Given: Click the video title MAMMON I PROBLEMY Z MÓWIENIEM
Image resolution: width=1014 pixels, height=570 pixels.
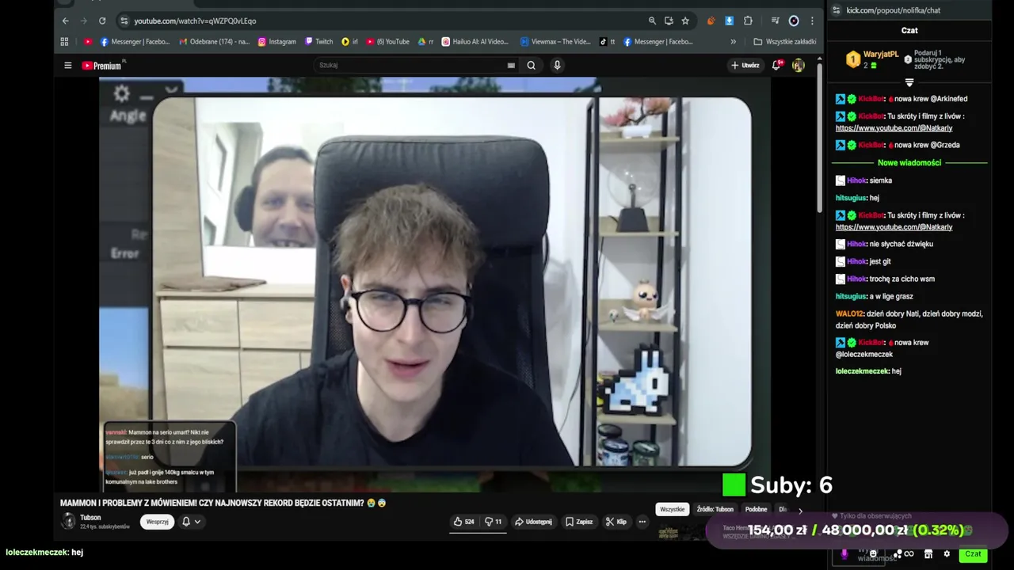Looking at the screenshot, I should (x=223, y=503).
